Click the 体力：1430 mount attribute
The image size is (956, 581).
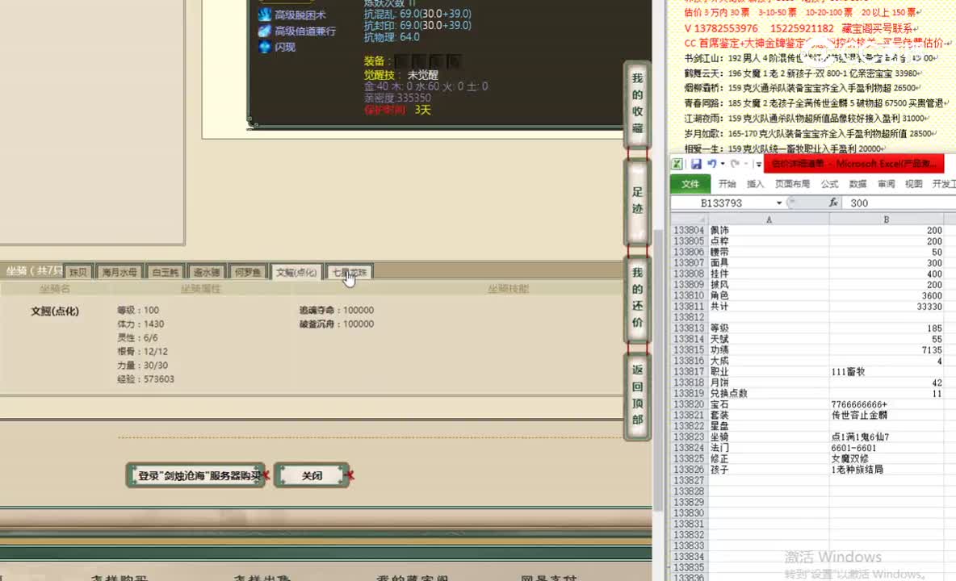140,324
